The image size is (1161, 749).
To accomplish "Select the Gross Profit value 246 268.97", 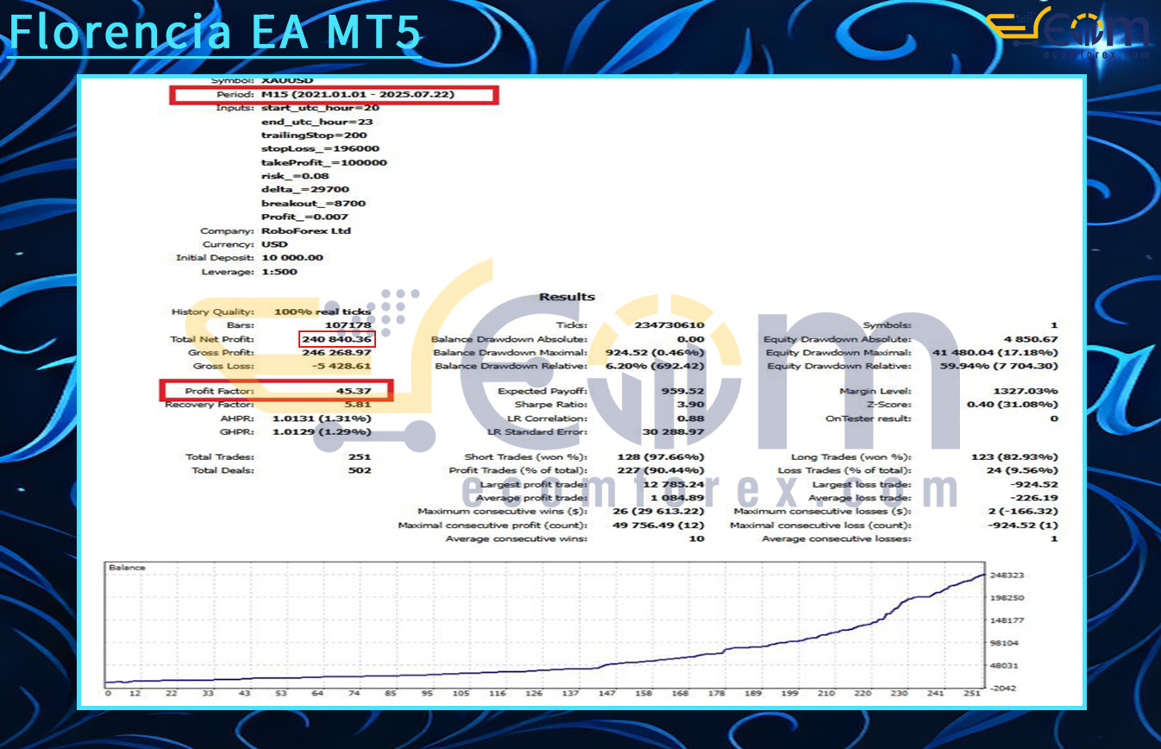I will [337, 352].
